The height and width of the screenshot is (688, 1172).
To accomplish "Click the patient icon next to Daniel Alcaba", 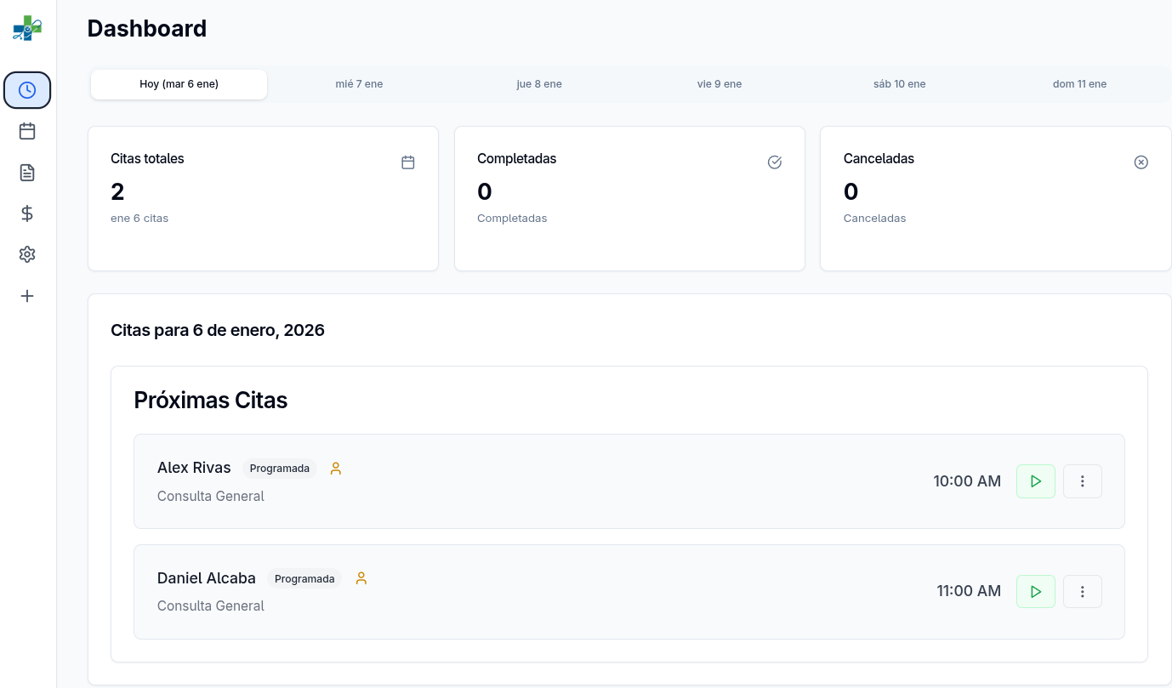I will [x=361, y=578].
